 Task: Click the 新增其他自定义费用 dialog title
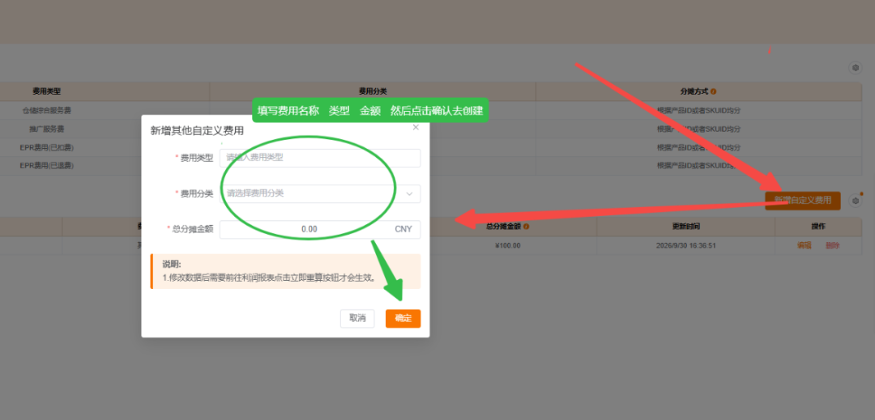tap(197, 131)
